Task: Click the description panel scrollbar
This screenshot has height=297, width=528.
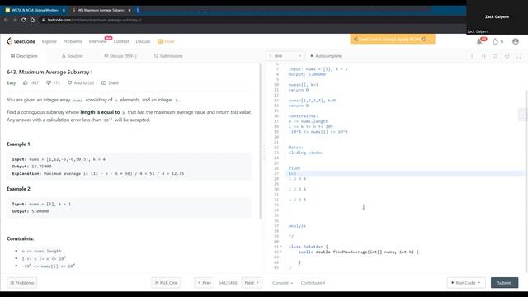Action: click(261, 141)
